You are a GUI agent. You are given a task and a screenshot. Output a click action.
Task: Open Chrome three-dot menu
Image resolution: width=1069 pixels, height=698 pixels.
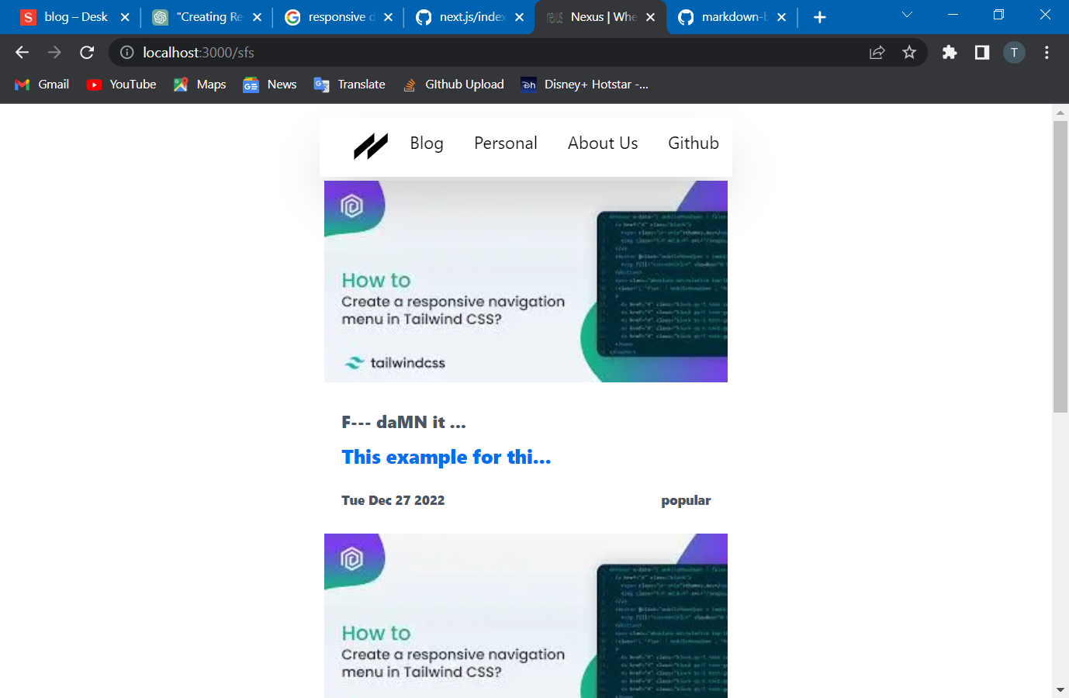click(1047, 52)
